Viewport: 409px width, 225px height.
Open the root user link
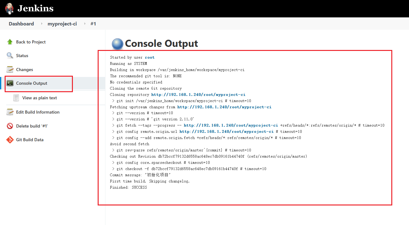[x=149, y=57]
